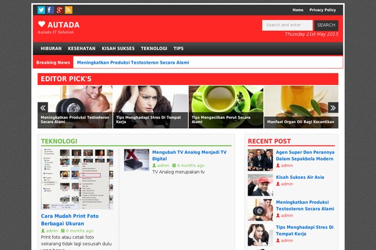
Task: Open Kisah Sukses Air Asia post link
Action: pos(300,177)
